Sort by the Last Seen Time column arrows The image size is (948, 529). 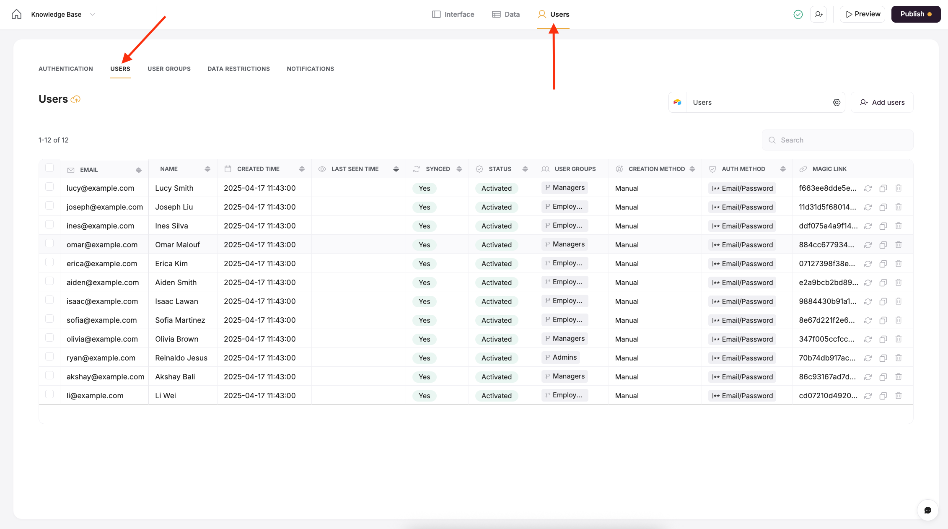coord(396,169)
